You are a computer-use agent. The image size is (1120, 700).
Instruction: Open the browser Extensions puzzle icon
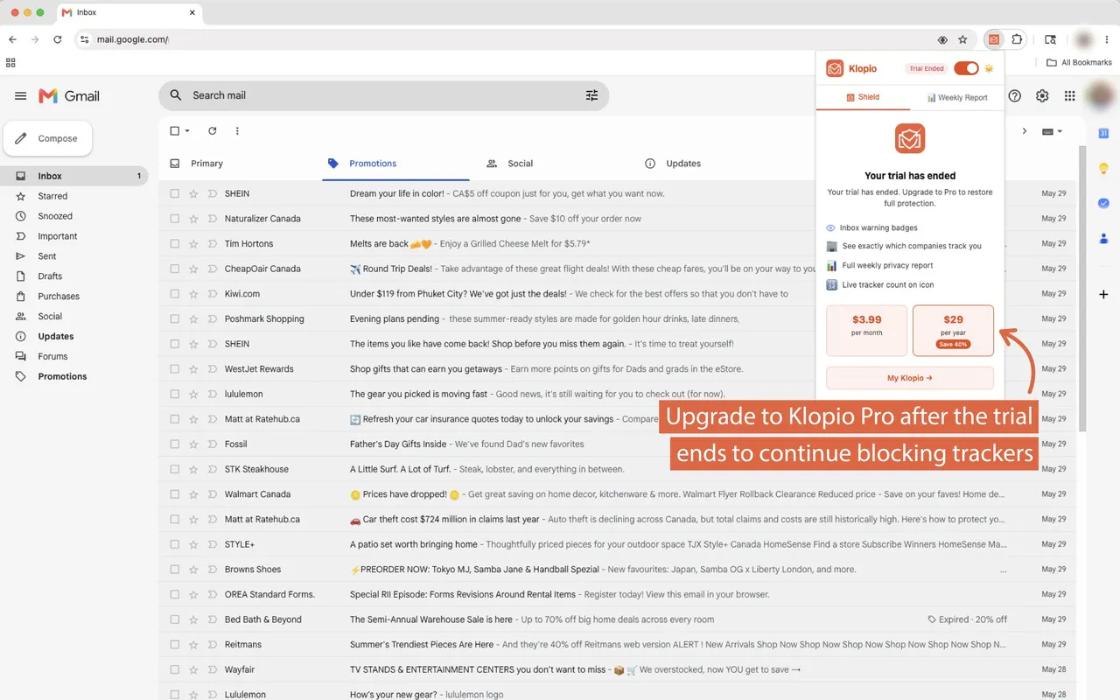point(1017,39)
